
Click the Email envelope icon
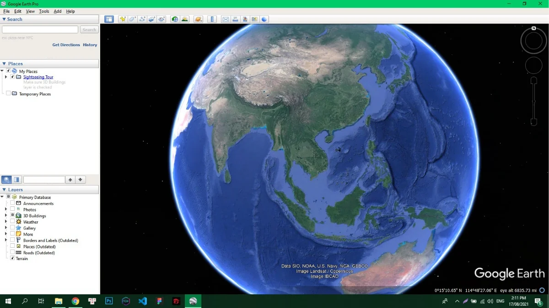coord(225,19)
